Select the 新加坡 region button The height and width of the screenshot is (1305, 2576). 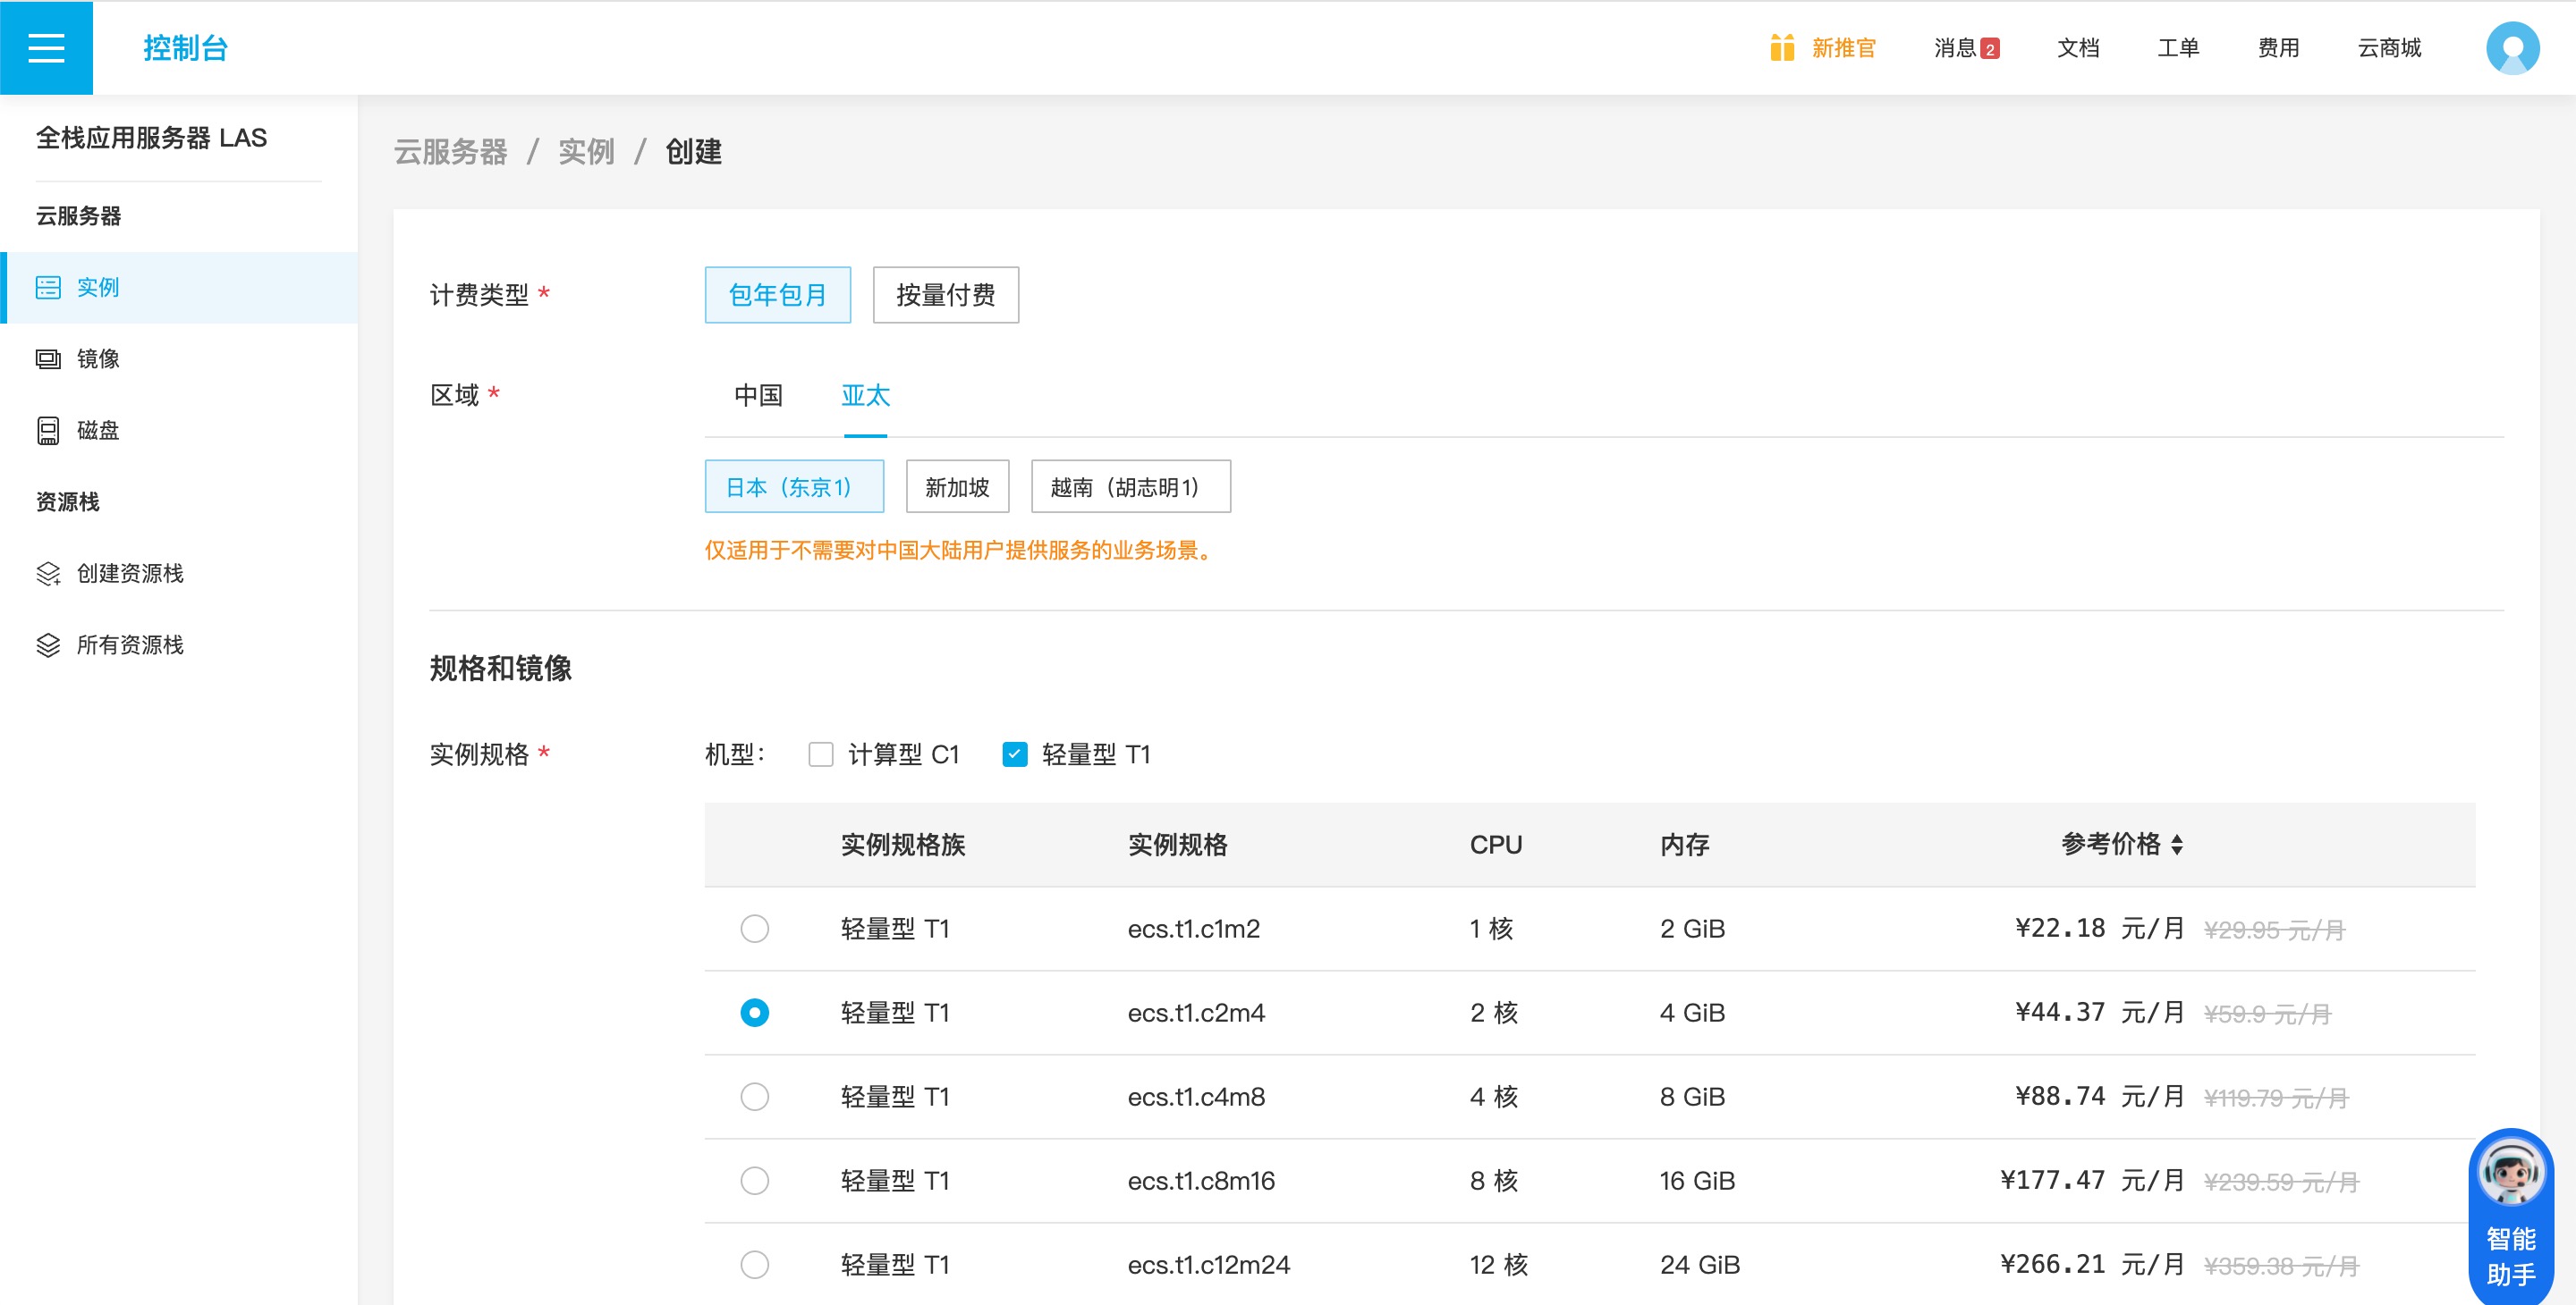point(956,486)
